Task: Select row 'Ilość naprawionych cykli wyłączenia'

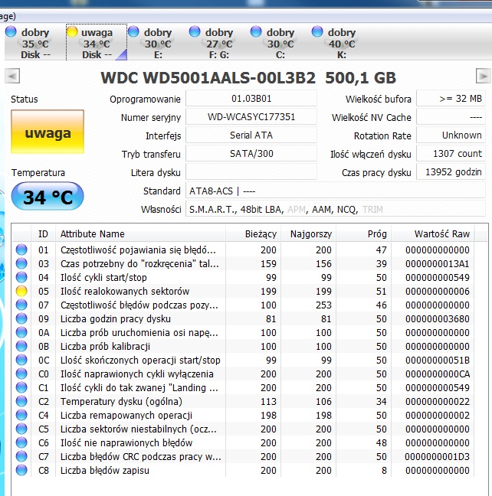Action: coord(243,374)
